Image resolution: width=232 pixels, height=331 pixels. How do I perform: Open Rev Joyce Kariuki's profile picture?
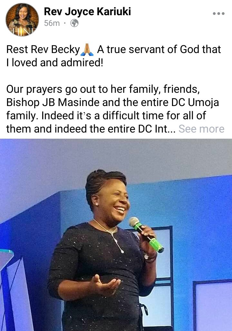(x=22, y=19)
